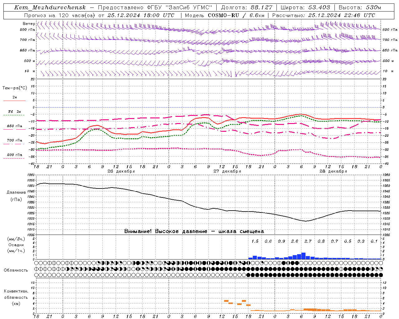Click the '27 декабря' date label
Image resolution: width=399 pixels, height=319 pixels.
(x=227, y=171)
